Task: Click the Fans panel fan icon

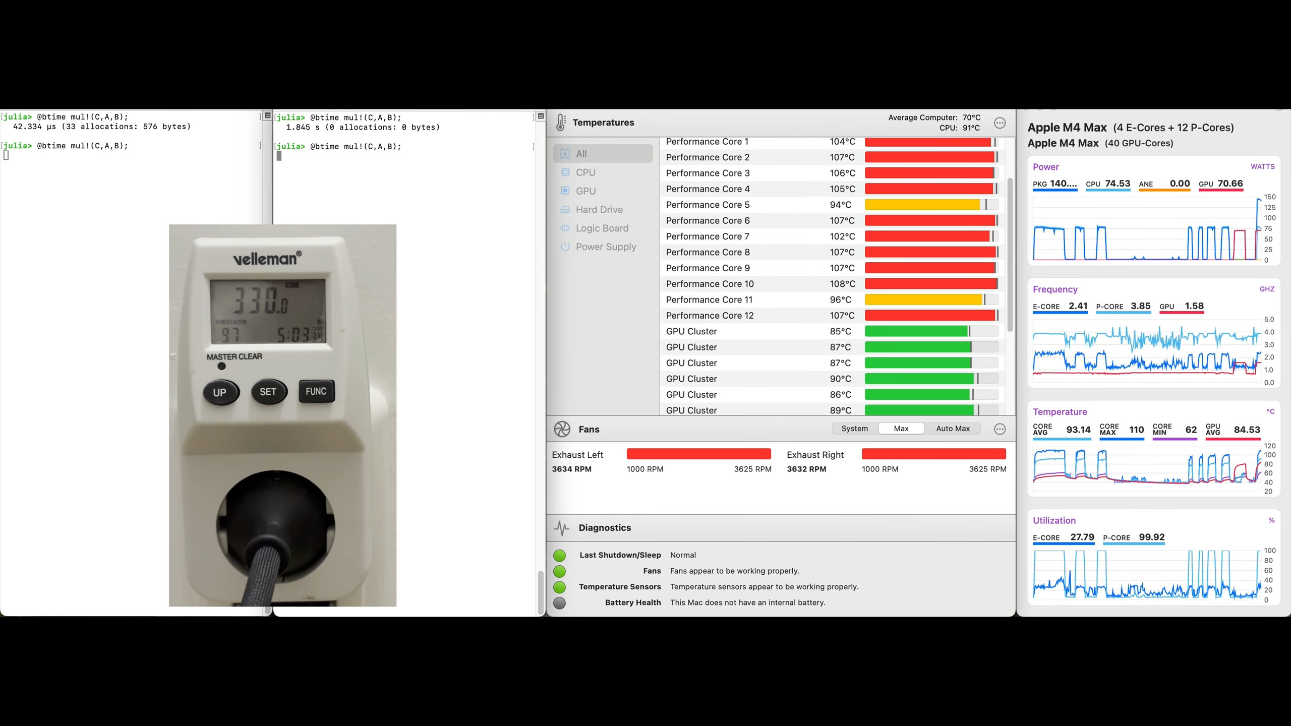Action: [x=562, y=429]
